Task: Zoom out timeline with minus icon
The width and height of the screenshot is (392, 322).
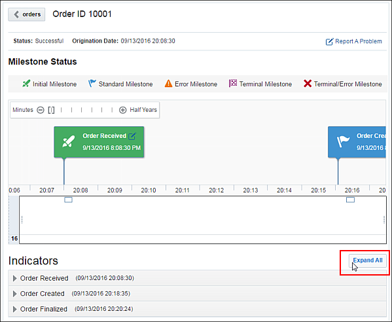Action: pos(41,110)
